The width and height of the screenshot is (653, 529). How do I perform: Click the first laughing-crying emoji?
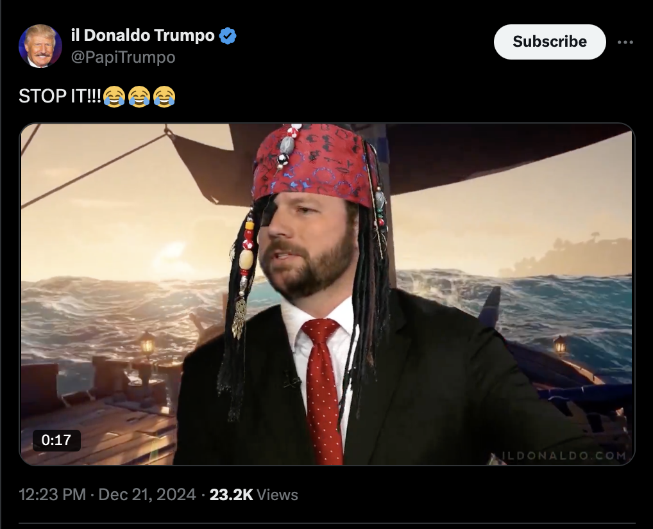(x=114, y=97)
